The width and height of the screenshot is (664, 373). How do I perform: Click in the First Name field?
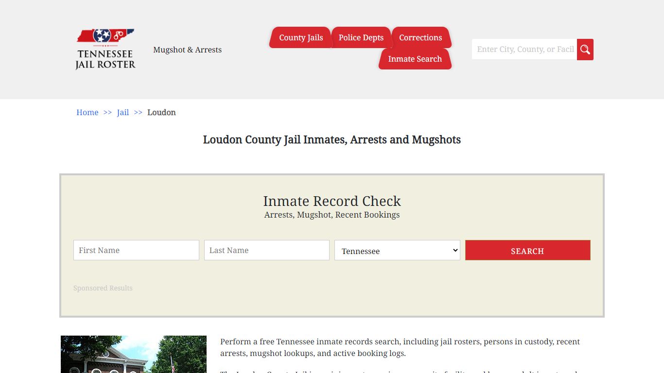click(x=136, y=250)
